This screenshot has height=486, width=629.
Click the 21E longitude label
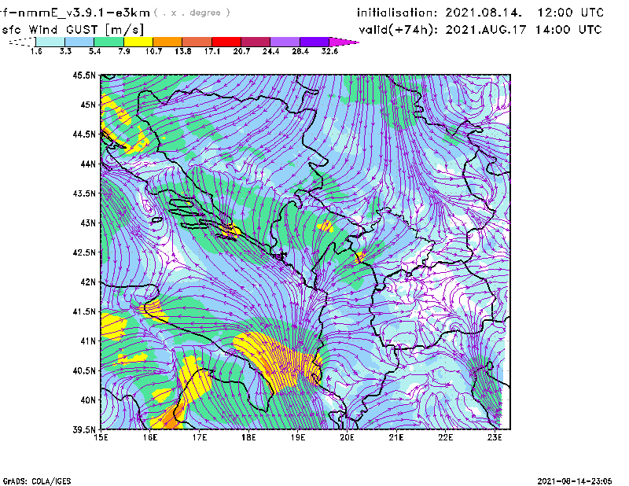pyautogui.click(x=396, y=437)
